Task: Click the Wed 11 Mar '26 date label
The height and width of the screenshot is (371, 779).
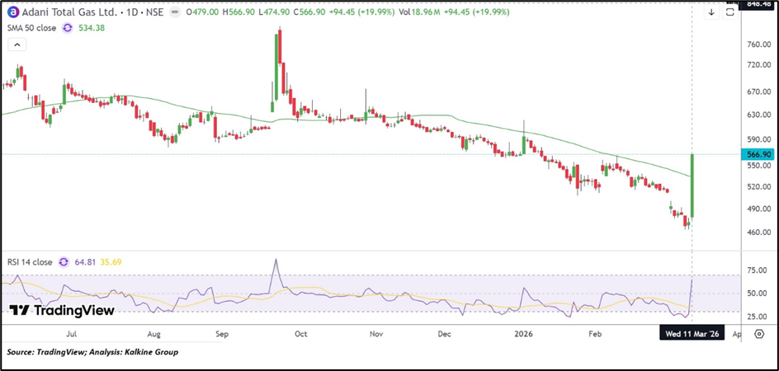Action: tap(691, 335)
